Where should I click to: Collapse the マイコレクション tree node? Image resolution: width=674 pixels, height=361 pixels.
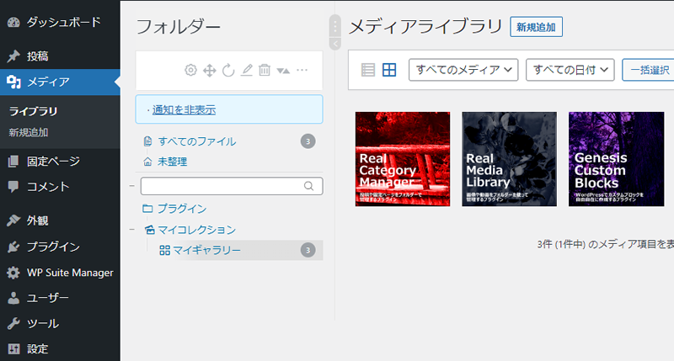132,230
